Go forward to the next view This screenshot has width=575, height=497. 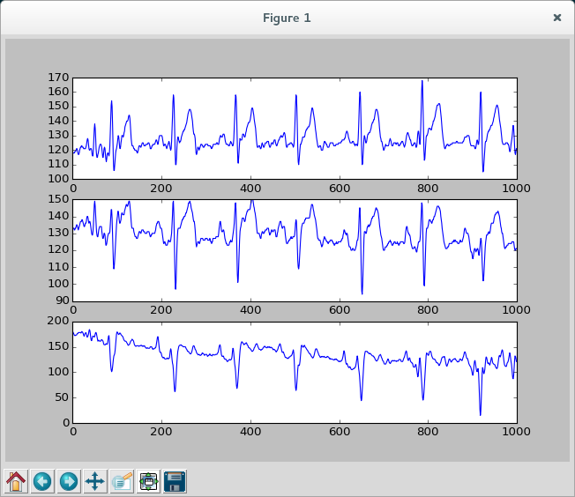(x=69, y=481)
